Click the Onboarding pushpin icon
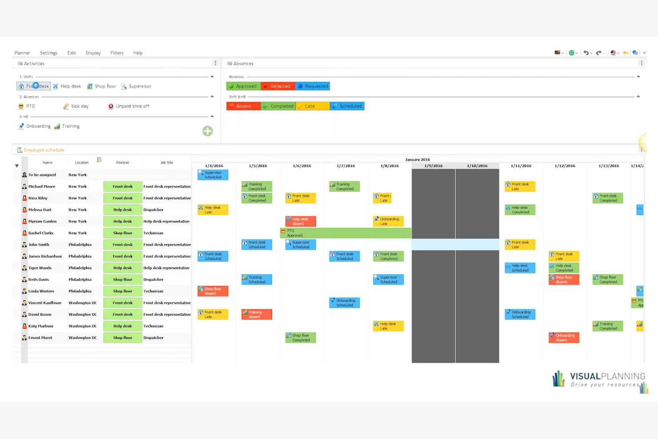 tap(21, 126)
